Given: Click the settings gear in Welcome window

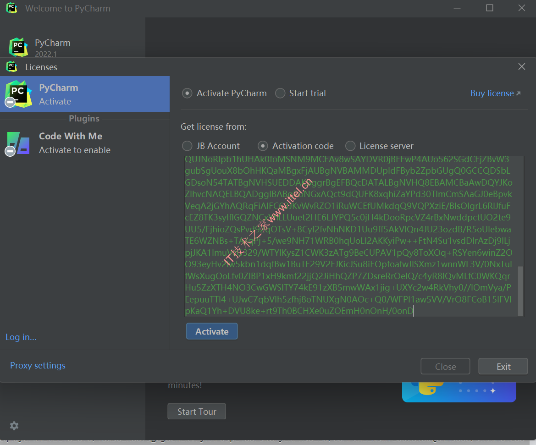Looking at the screenshot, I should [14, 425].
